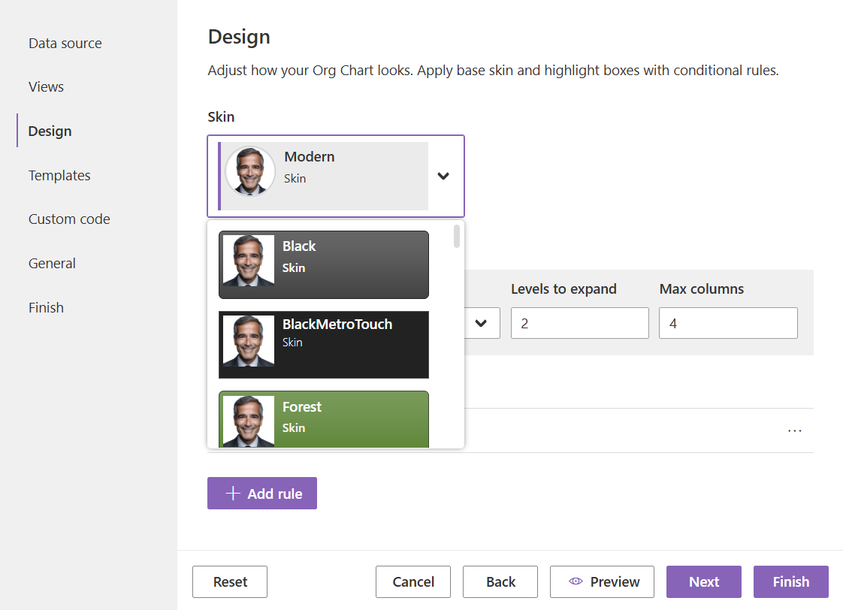
Task: Click the Levels to expand input field
Action: [x=579, y=323]
